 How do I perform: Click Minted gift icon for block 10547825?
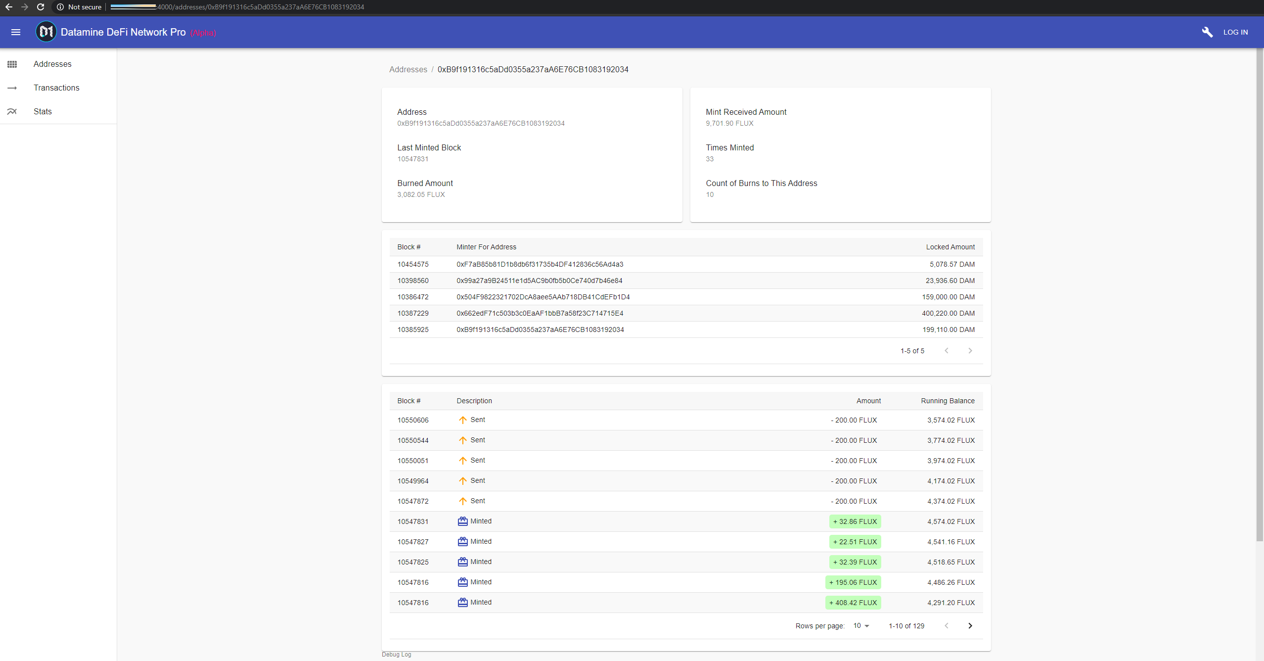pyautogui.click(x=462, y=562)
